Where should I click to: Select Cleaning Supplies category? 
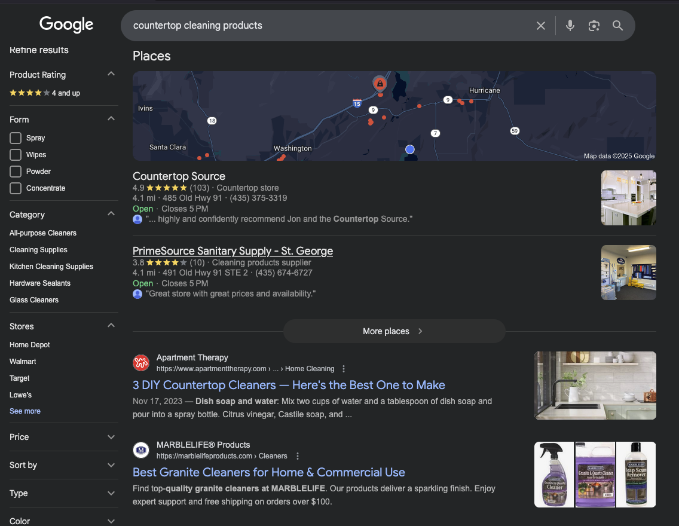coord(38,250)
